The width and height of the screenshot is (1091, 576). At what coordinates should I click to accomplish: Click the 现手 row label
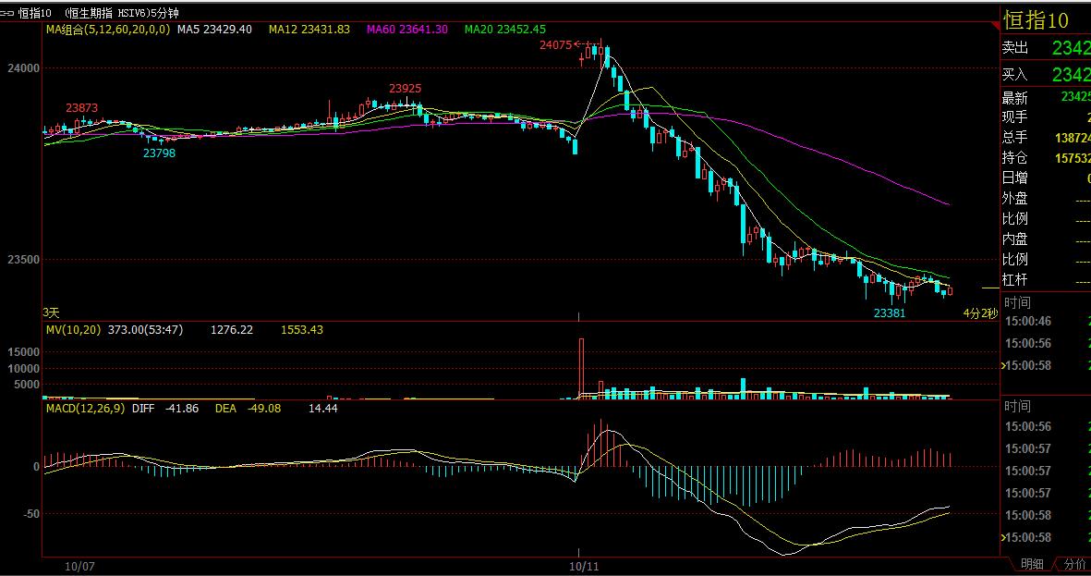coord(1014,117)
